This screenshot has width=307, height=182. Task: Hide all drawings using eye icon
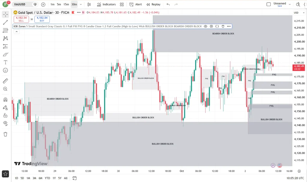pos(5,123)
